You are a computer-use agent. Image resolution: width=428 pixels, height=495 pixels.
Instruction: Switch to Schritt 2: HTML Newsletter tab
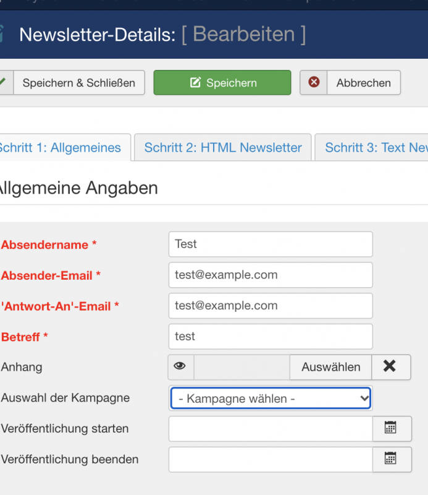[x=223, y=148]
